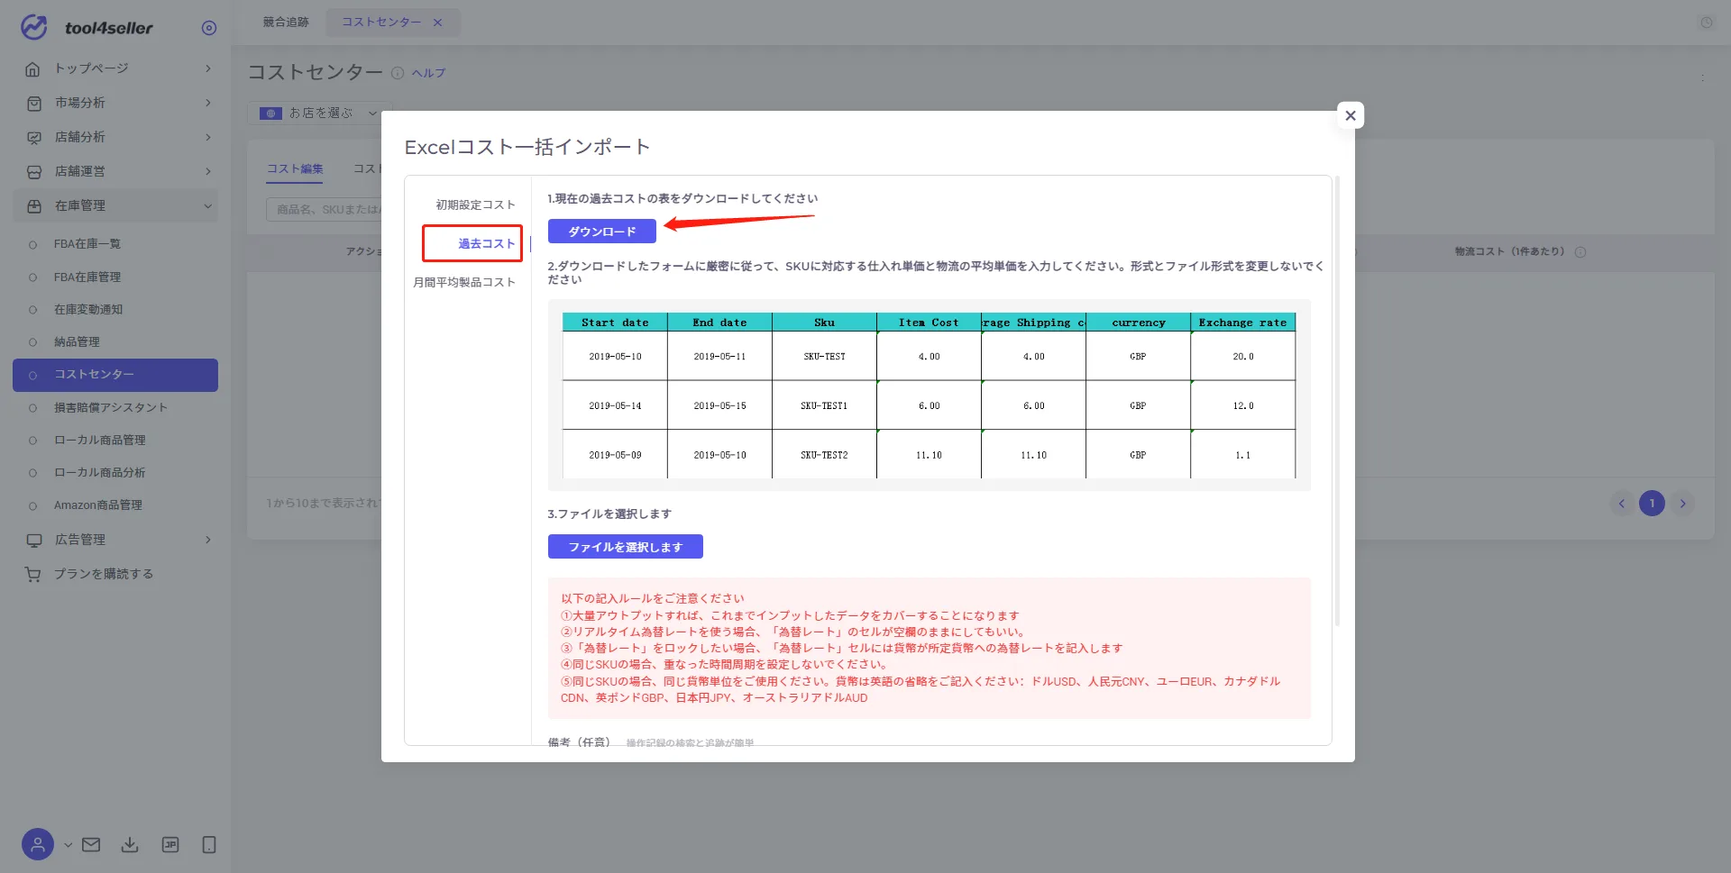This screenshot has width=1731, height=873.
Task: Open dropdown arrow beside user avatar
Action: [68, 845]
